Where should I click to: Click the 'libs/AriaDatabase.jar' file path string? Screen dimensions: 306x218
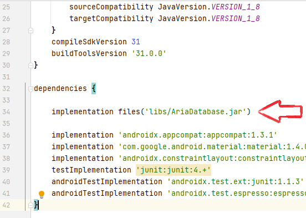195,111
